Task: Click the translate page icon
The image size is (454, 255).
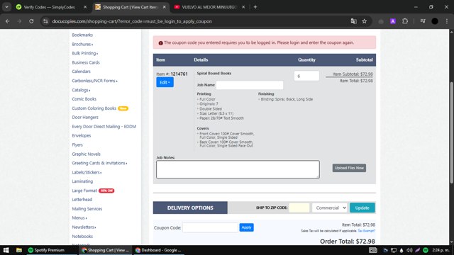Action: 353,21
